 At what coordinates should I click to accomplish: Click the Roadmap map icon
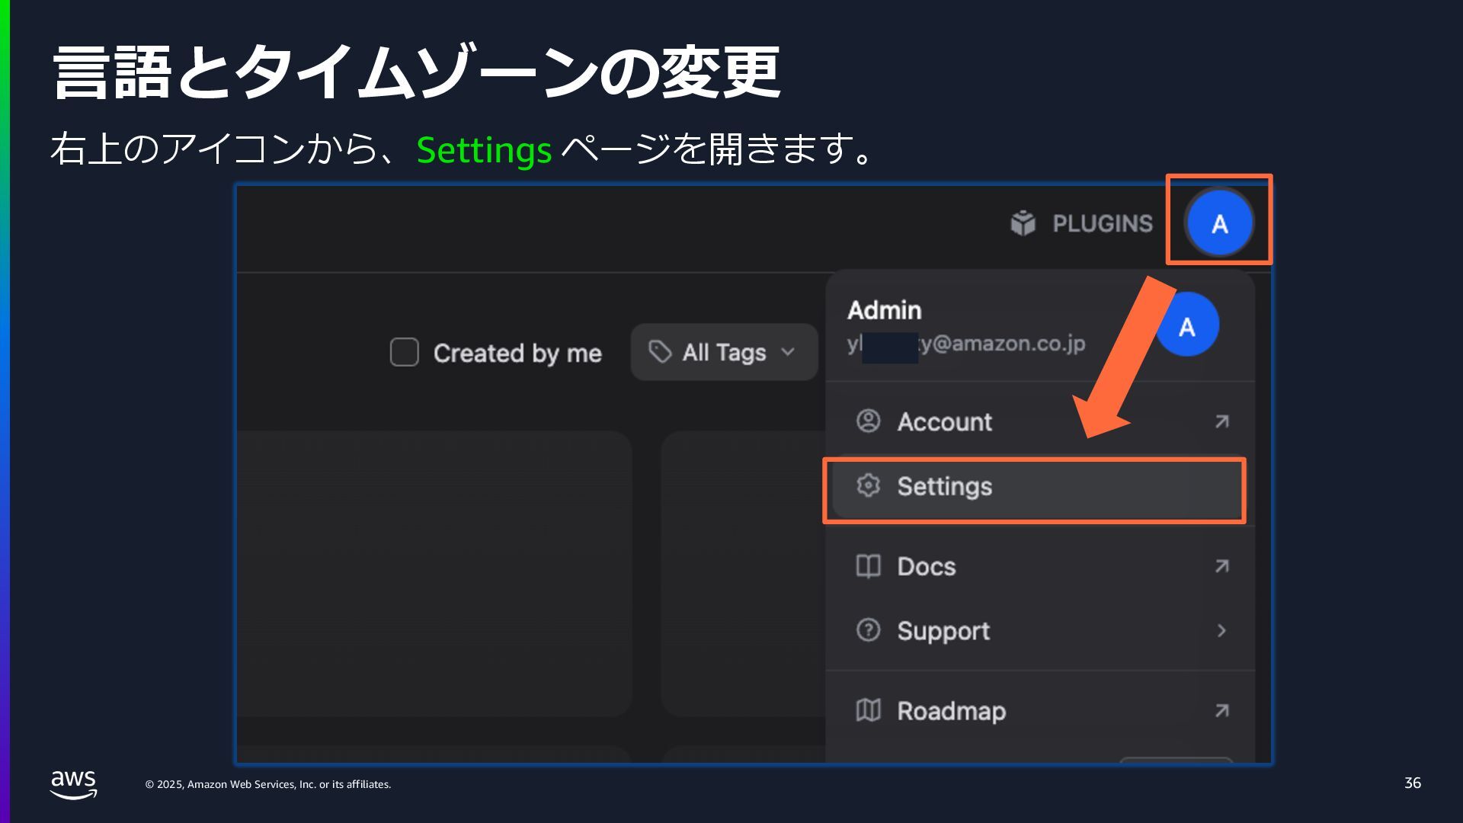pyautogui.click(x=868, y=710)
